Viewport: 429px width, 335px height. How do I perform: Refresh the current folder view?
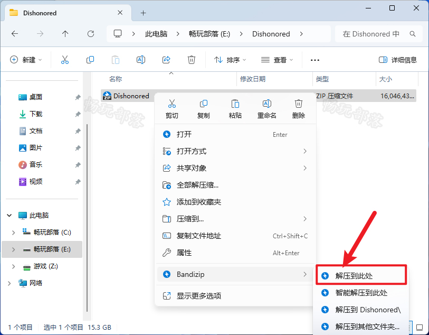click(91, 34)
